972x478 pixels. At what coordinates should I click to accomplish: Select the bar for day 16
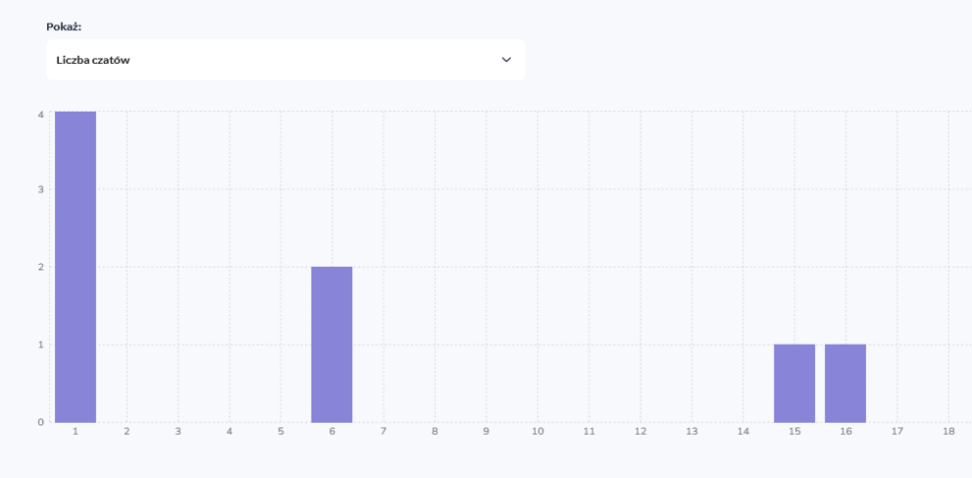845,383
